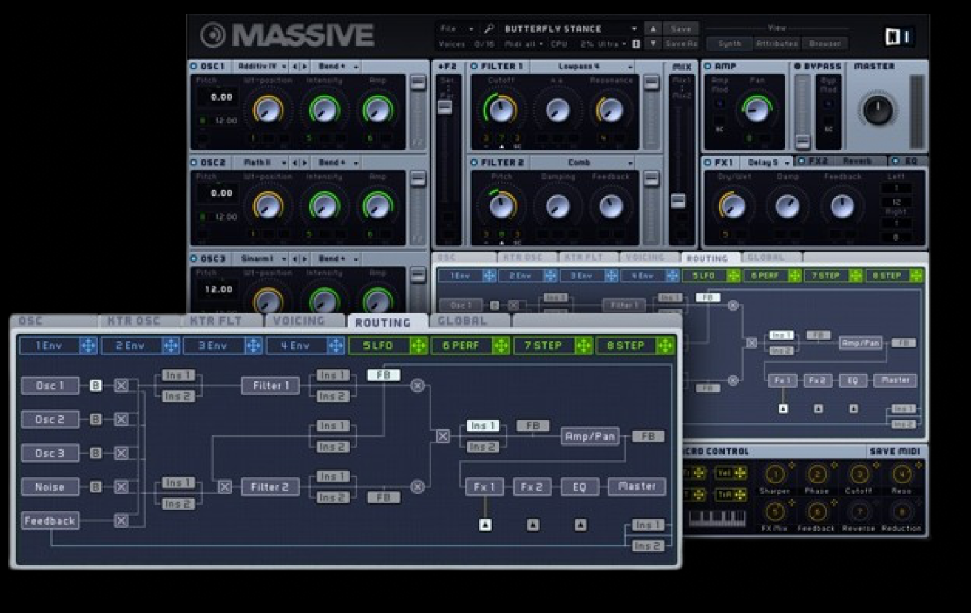Click the Mix1/Mix2 fader handle
971x613 pixels.
pos(678,200)
